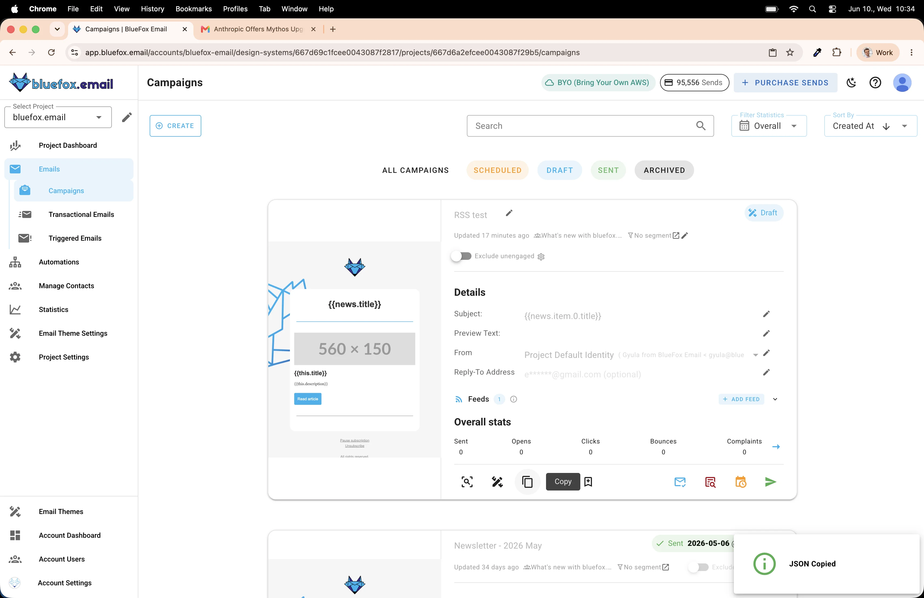Open the History menu in the menu bar
Image resolution: width=924 pixels, height=598 pixels.
coord(152,9)
